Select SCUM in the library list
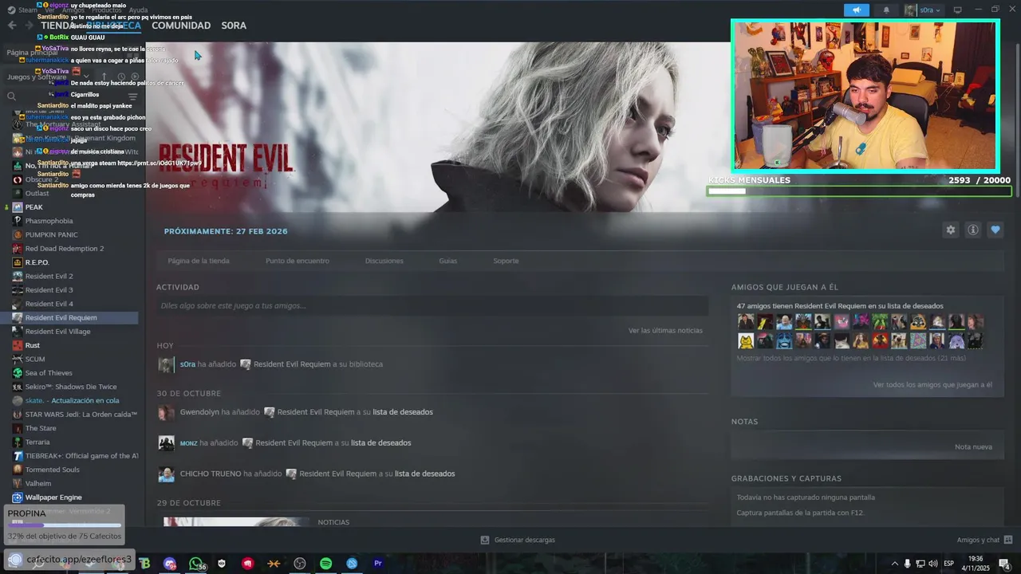 click(x=35, y=359)
